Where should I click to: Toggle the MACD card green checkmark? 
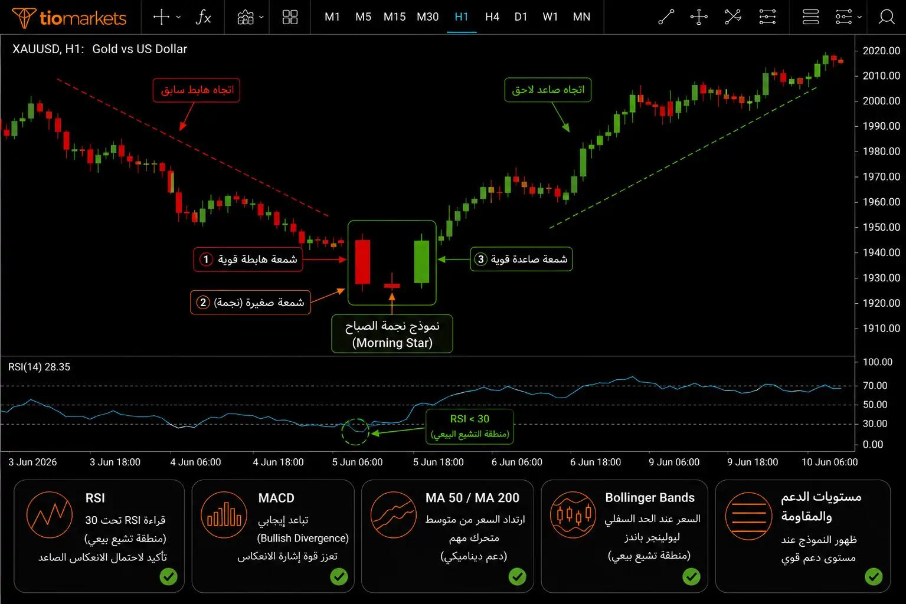point(339,576)
